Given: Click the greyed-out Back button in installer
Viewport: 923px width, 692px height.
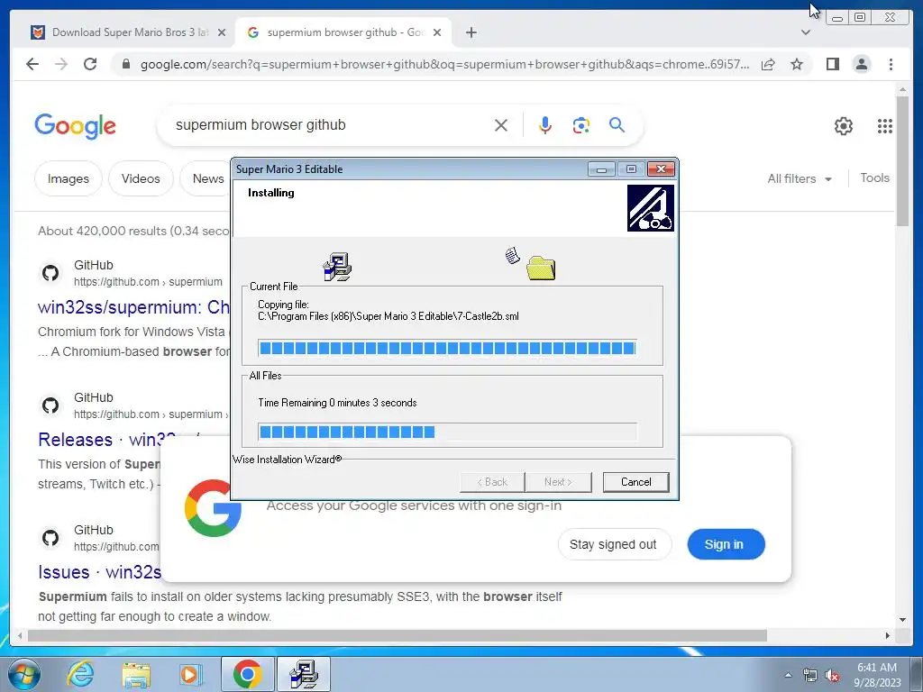Looking at the screenshot, I should (492, 482).
